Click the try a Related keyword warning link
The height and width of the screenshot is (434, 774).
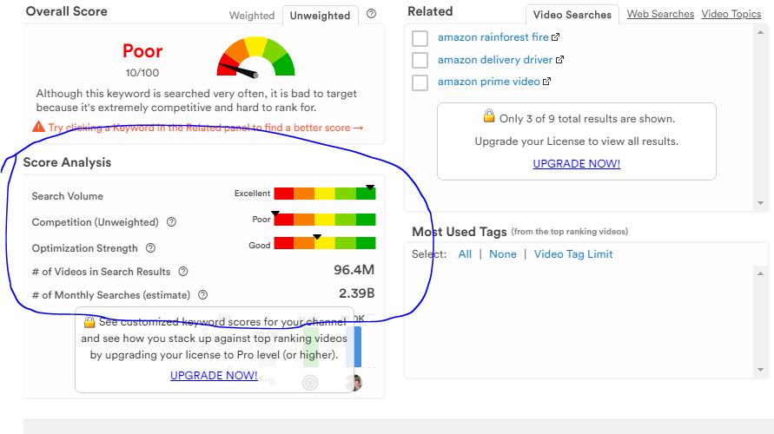(206, 128)
